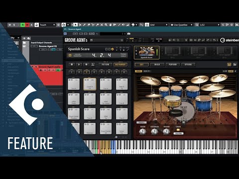The width and height of the screenshot is (239, 179).
Task: Open the Use Quantize dropdown
Action: coord(181,25)
